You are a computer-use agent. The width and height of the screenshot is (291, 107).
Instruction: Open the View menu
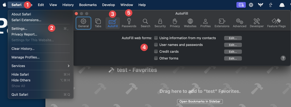[x=53, y=5]
